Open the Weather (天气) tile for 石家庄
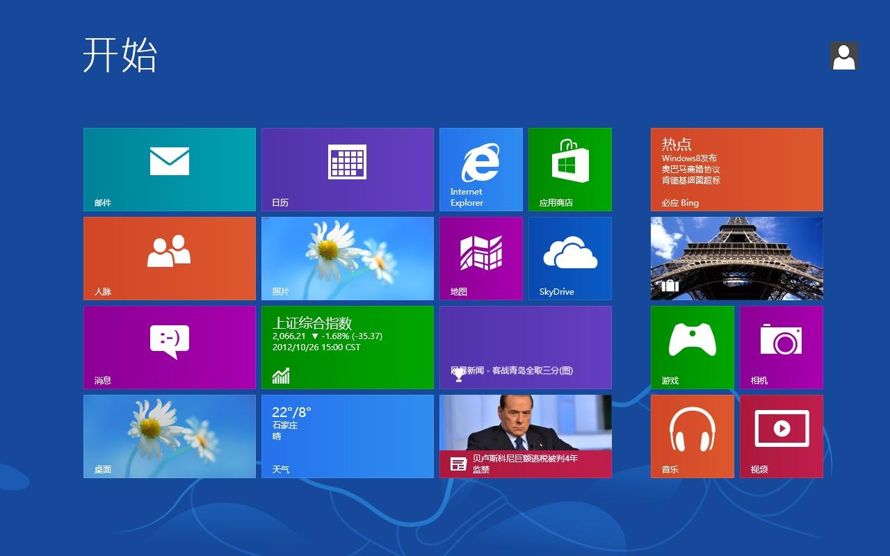The width and height of the screenshot is (890, 556). [x=348, y=436]
